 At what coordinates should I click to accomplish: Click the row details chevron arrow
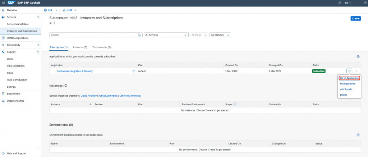click(x=357, y=71)
